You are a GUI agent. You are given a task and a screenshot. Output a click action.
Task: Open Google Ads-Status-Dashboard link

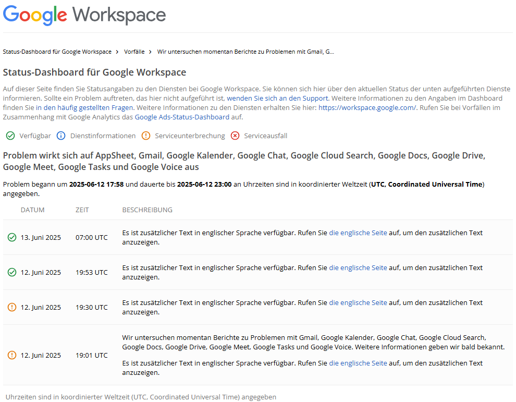(x=182, y=117)
